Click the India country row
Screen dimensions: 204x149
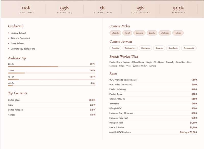click(x=52, y=105)
